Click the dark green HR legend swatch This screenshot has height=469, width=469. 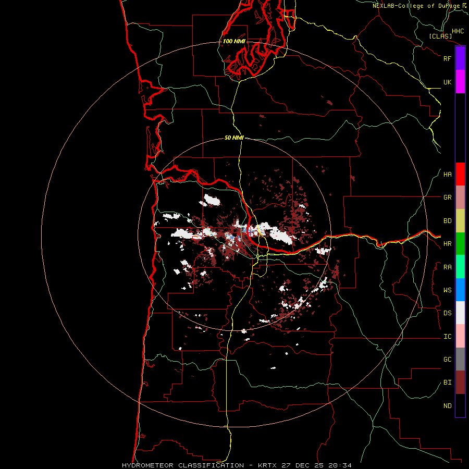coord(460,244)
